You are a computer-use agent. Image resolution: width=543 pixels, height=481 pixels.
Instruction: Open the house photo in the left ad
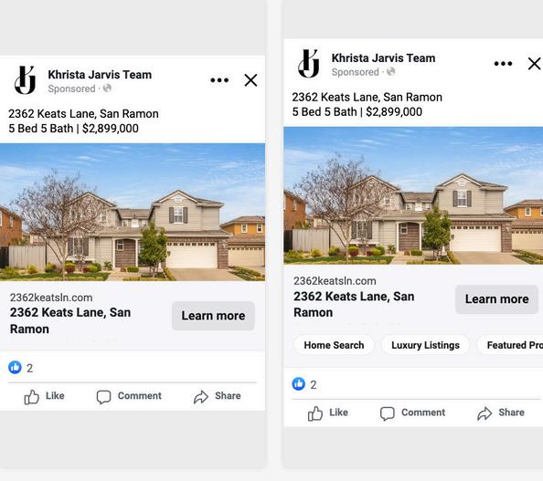point(133,212)
